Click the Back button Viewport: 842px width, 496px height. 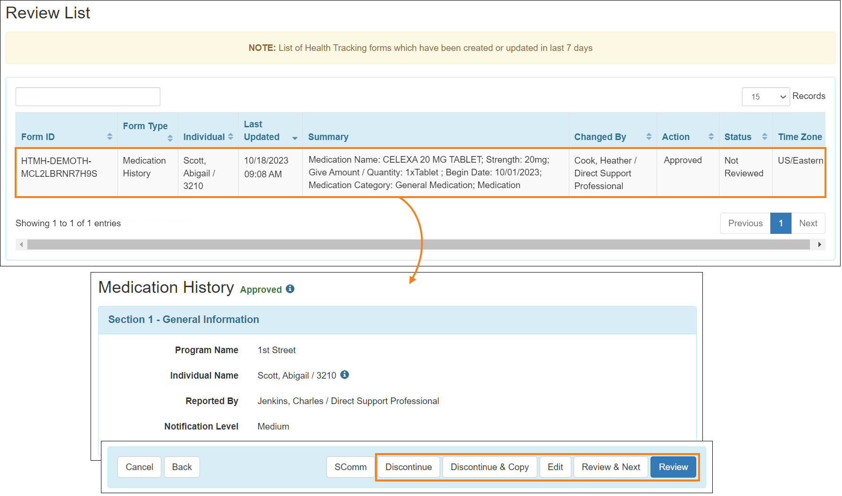[182, 467]
